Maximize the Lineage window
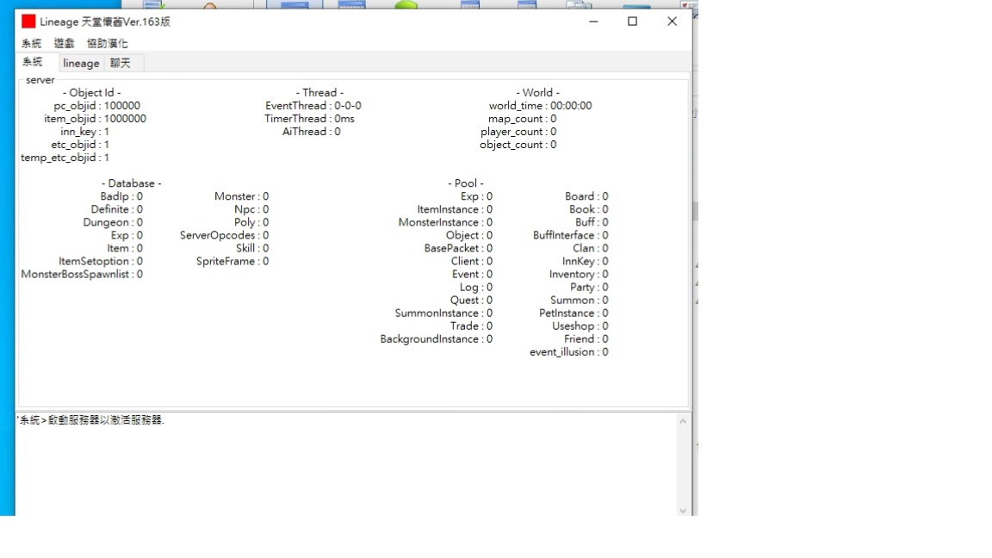 click(632, 22)
